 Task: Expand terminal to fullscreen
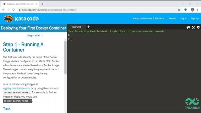point(193,27)
